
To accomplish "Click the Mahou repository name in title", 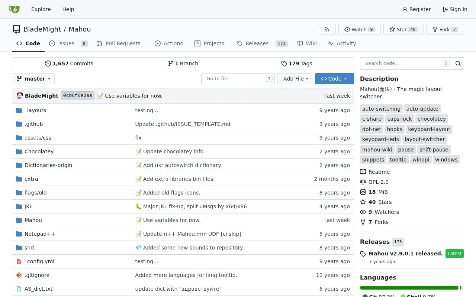I will (x=80, y=29).
